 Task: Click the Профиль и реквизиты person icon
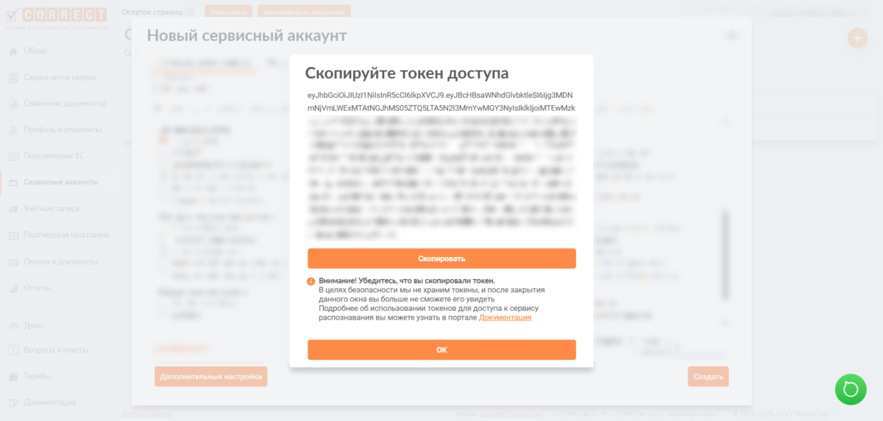point(13,130)
